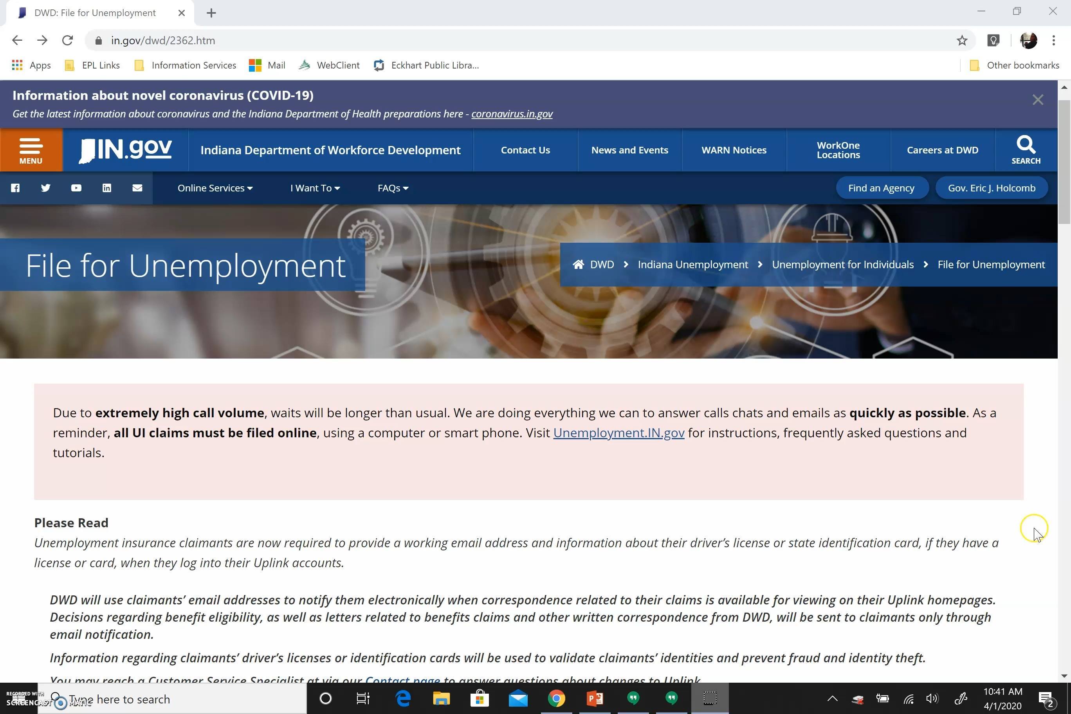This screenshot has height=714, width=1071.
Task: Open PowerPoint from the Windows taskbar
Action: pos(595,698)
